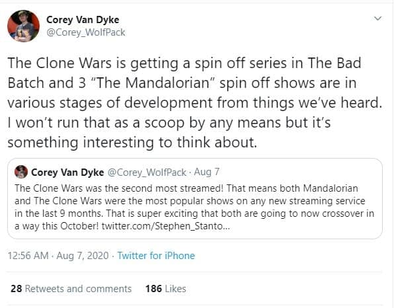Open the @Corey_WolfPack handle in quoted tweet

coord(147,173)
